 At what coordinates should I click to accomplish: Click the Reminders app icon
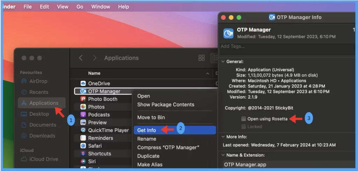(83, 138)
